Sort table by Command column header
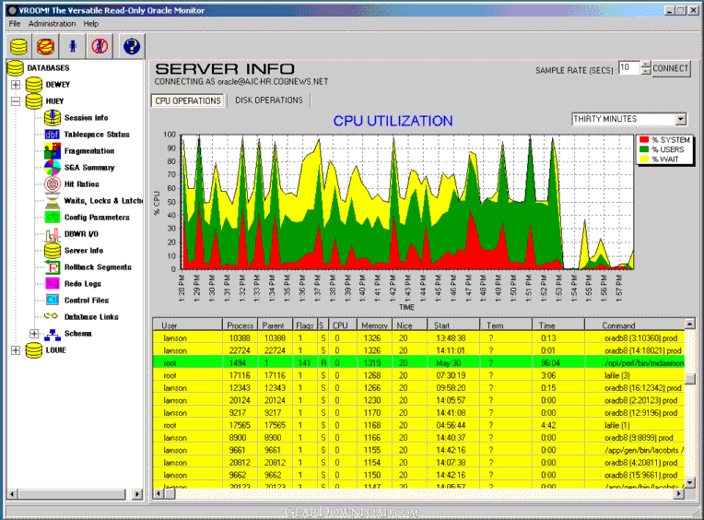This screenshot has width=704, height=520. pyautogui.click(x=634, y=325)
